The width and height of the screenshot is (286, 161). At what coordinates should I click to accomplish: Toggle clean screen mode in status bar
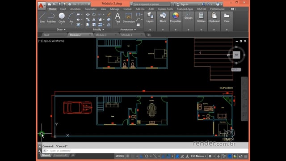click(240, 156)
